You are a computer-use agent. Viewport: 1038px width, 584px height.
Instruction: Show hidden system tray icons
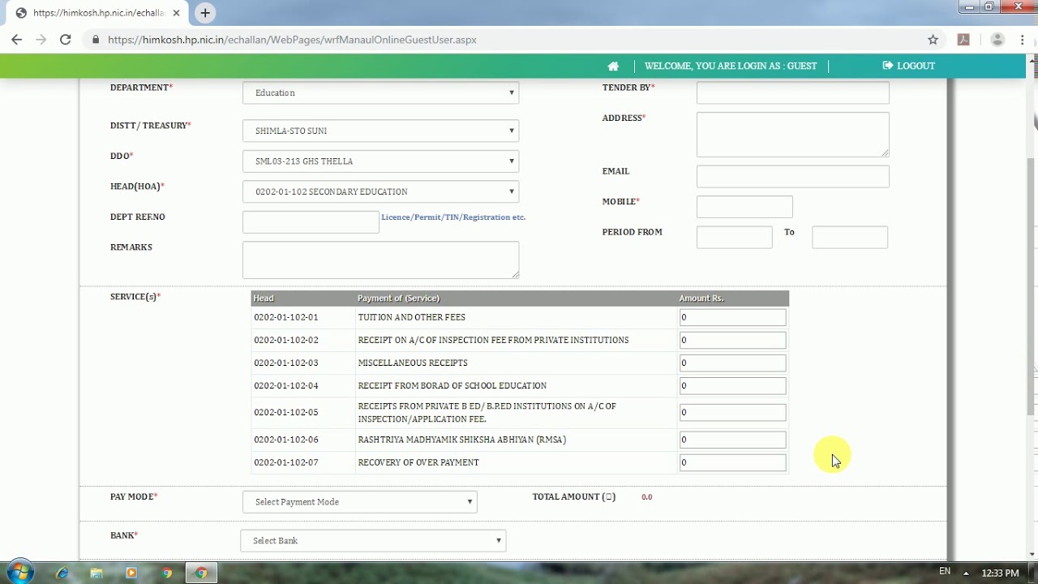click(x=966, y=573)
